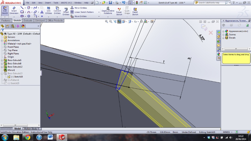
Task: Activate Offset Entities tool
Action: (x=66, y=12)
